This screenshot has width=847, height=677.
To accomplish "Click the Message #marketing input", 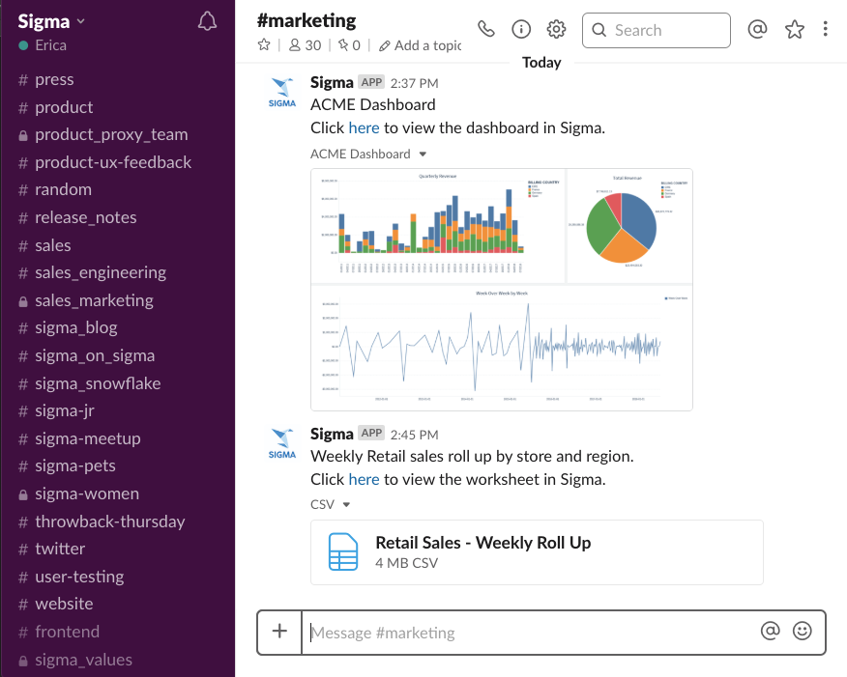I will click(530, 633).
